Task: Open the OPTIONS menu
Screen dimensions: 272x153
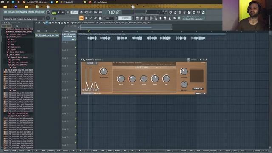Action: tap(31, 12)
